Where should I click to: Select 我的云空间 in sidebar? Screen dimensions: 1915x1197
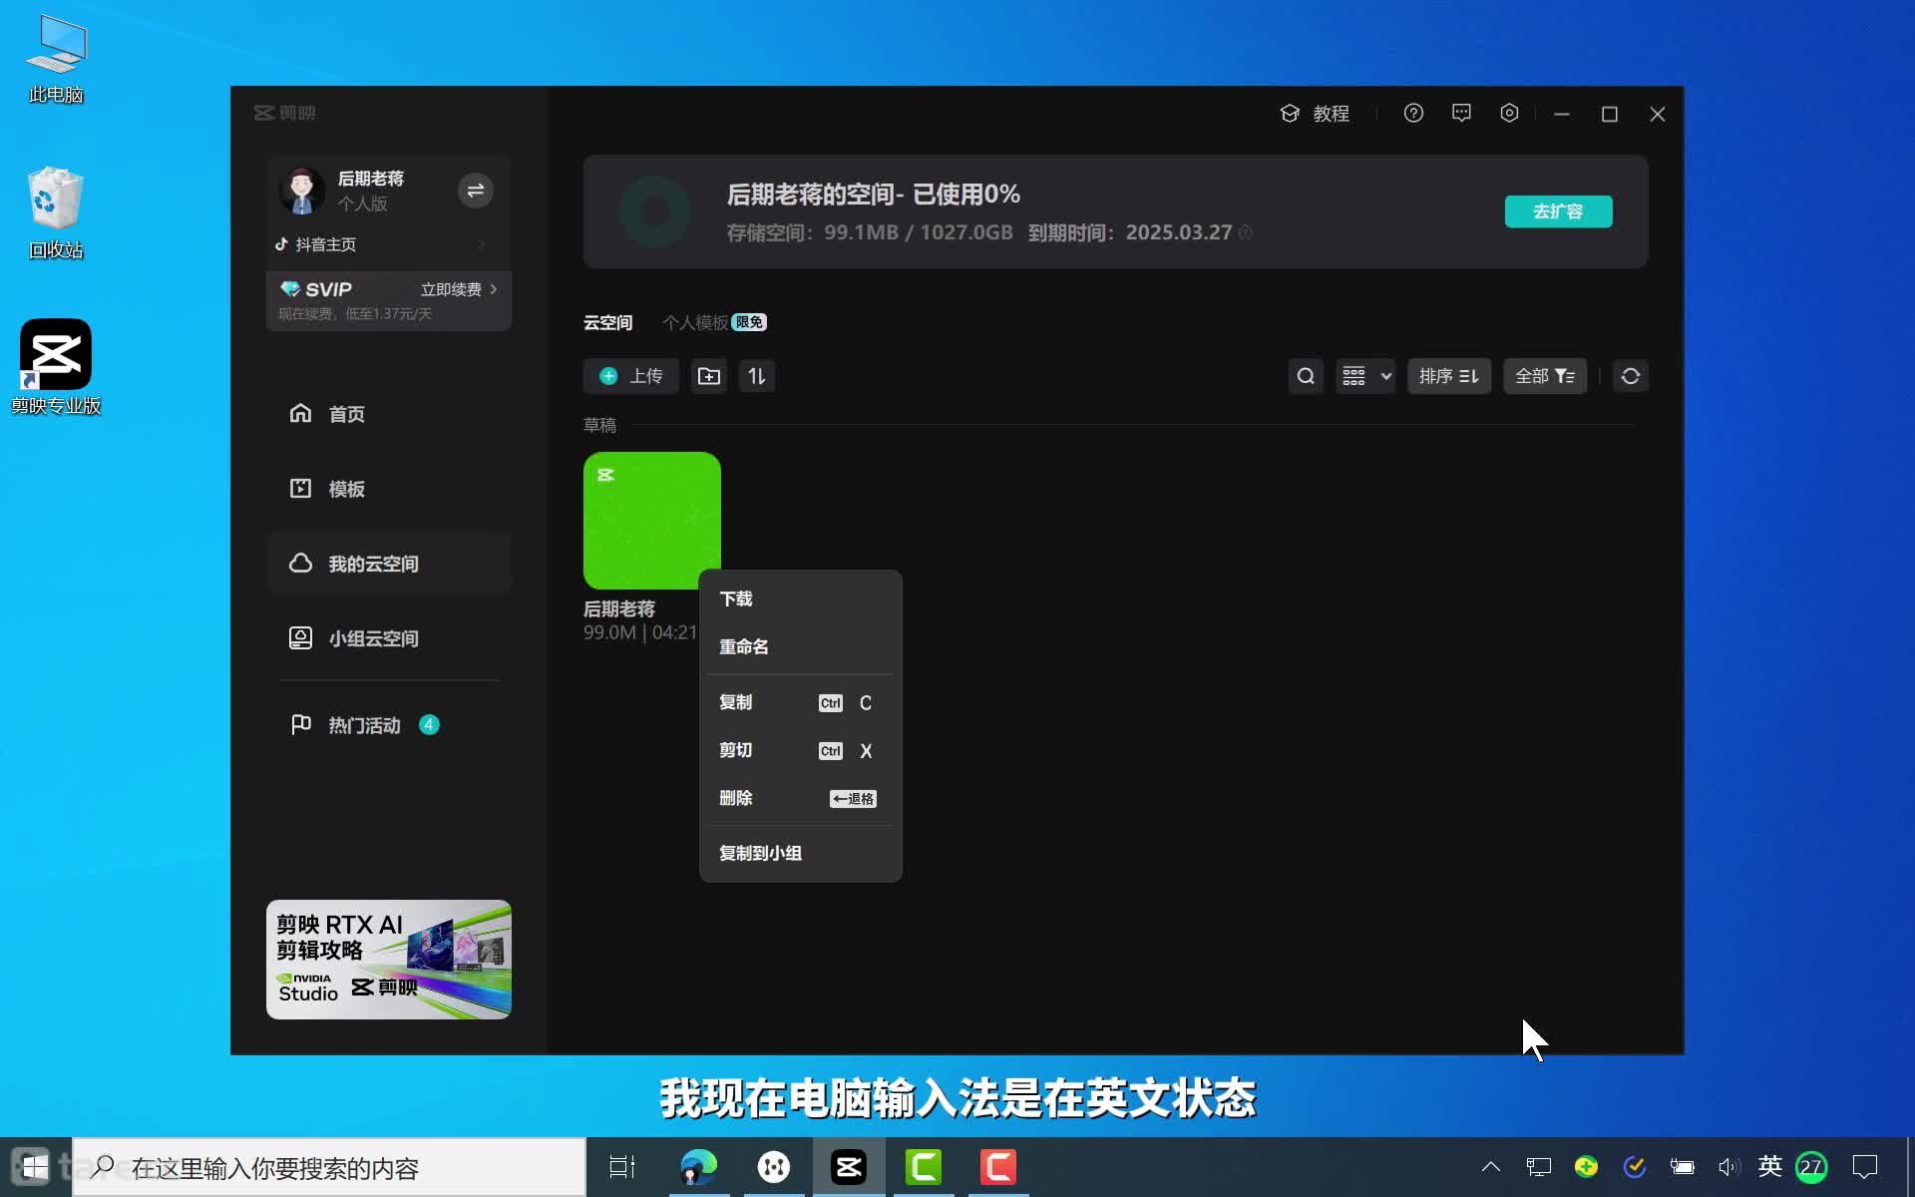(388, 564)
